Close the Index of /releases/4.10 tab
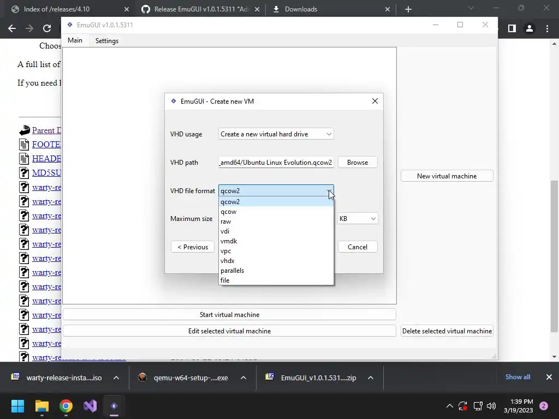This screenshot has height=419, width=559. click(x=127, y=9)
